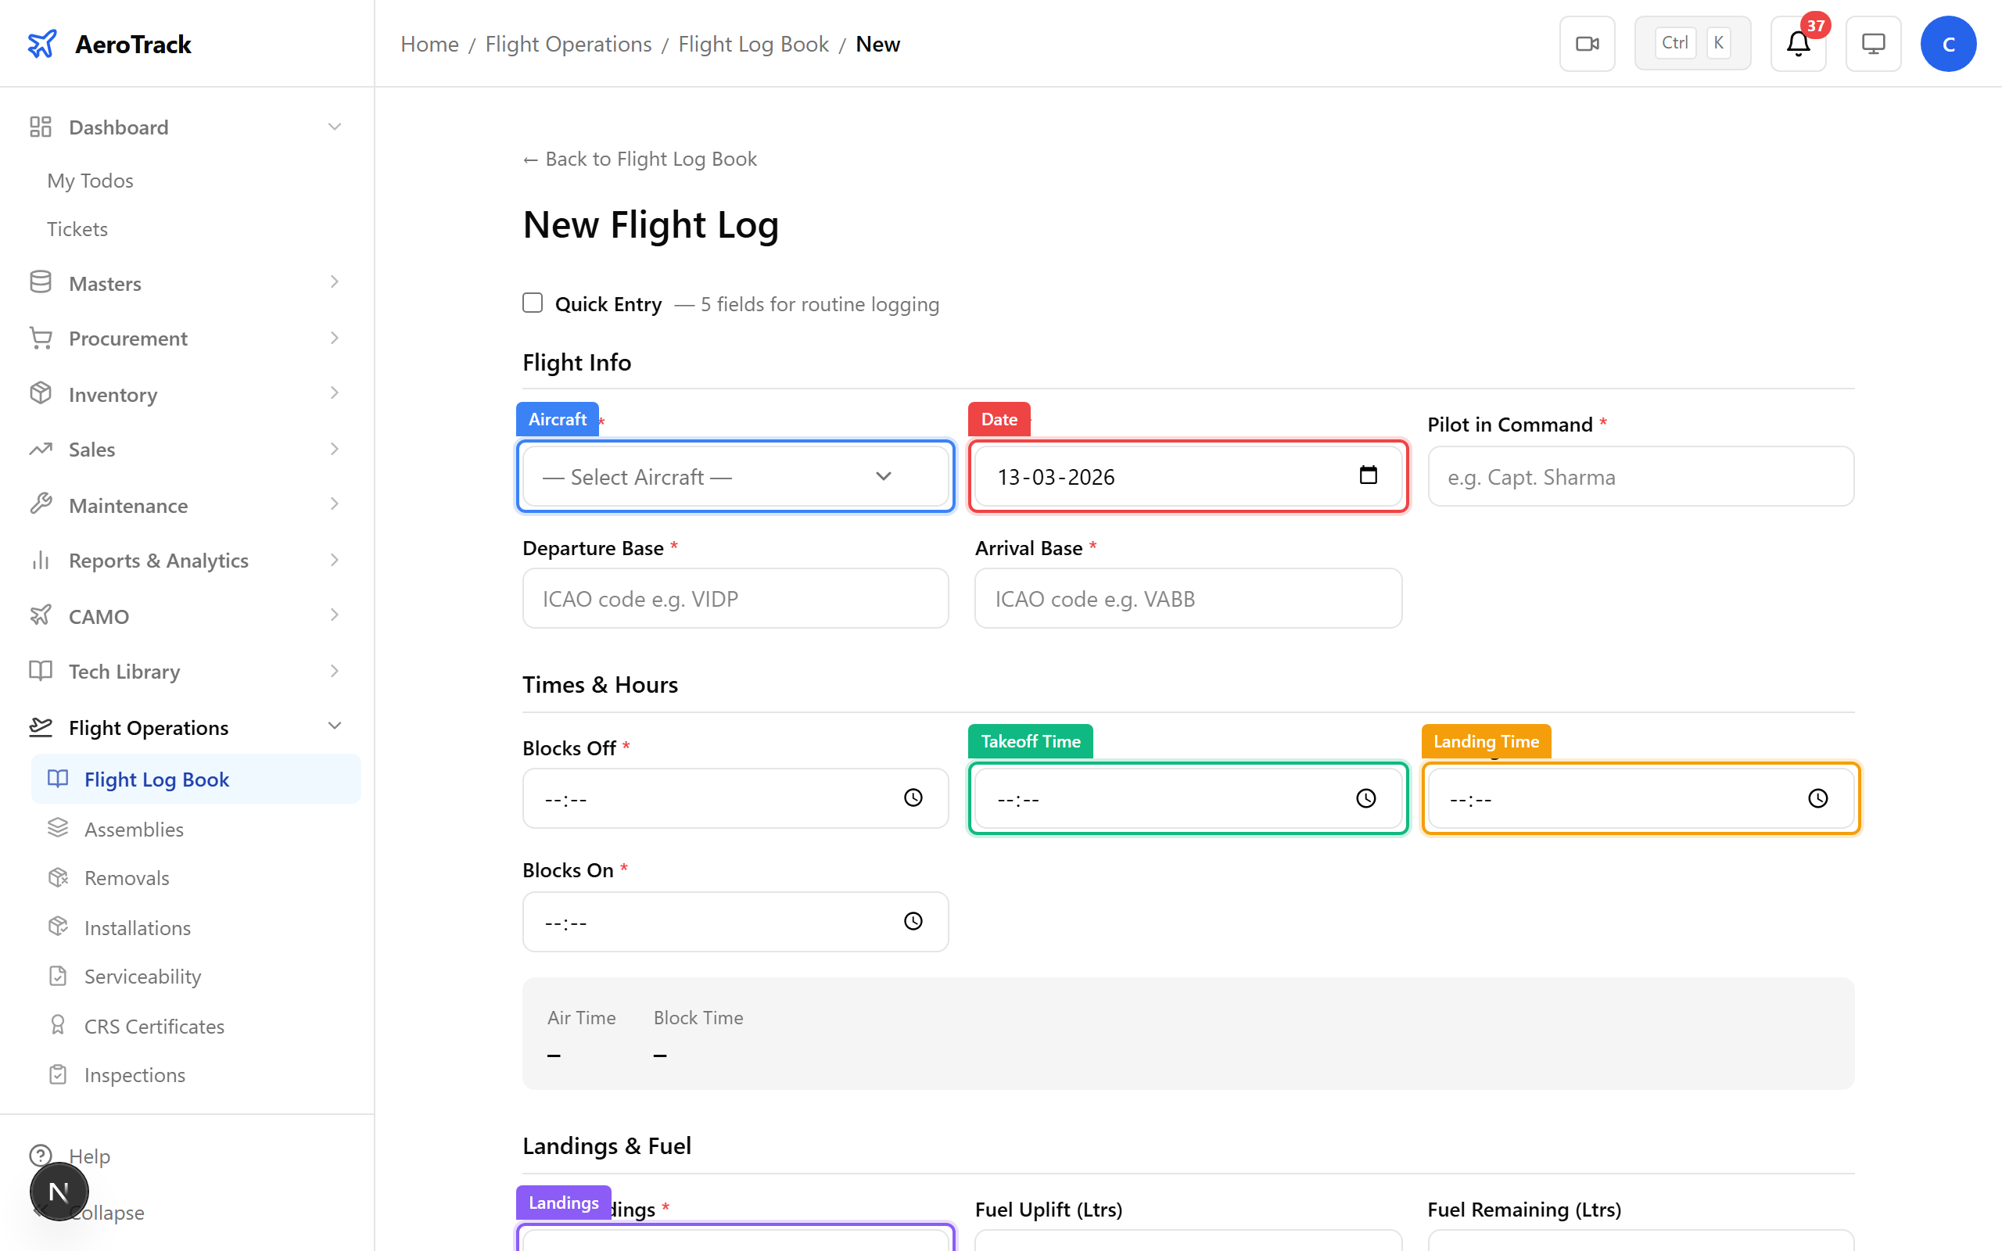Screen dimensions: 2002x1251
Task: Open notifications via the bell icon
Action: 1796,45
